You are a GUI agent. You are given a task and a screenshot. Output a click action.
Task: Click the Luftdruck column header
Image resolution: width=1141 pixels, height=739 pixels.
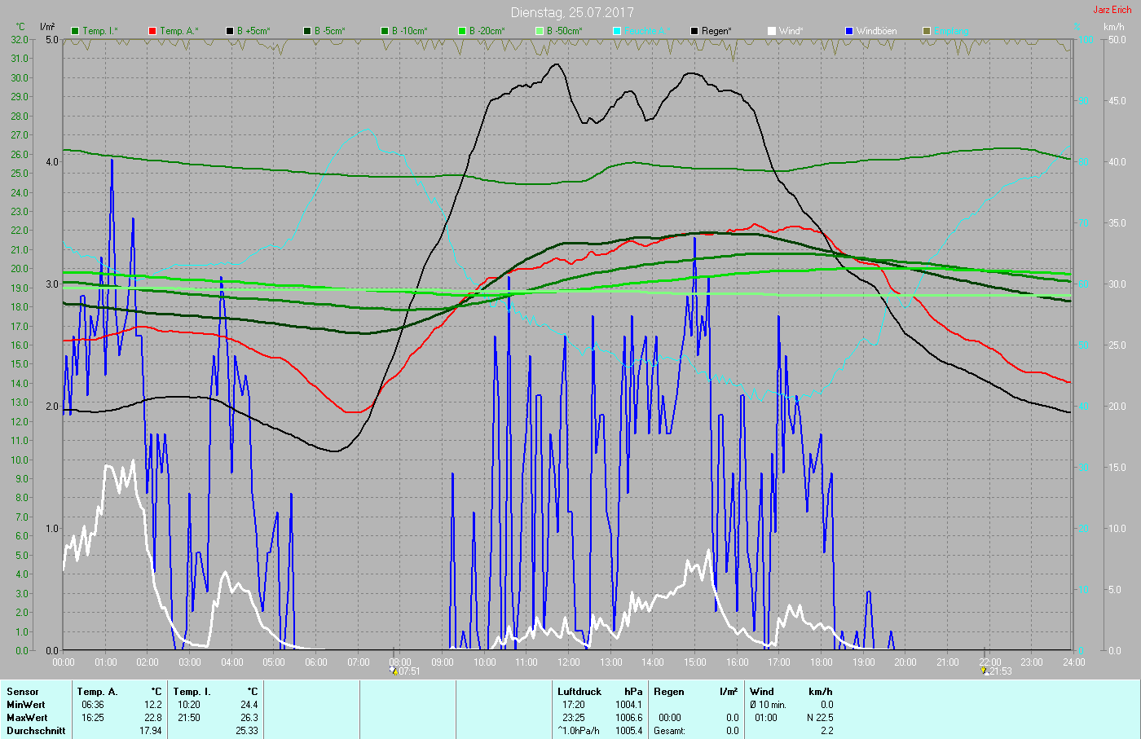point(579,692)
